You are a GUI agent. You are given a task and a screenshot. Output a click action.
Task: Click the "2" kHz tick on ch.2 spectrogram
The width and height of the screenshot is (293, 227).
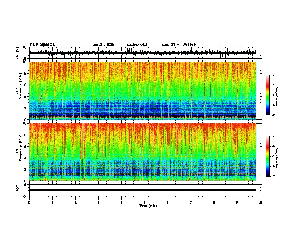(26, 170)
